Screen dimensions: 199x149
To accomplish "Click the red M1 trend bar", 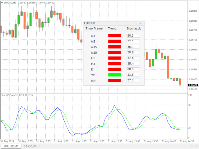I will tap(114, 36).
